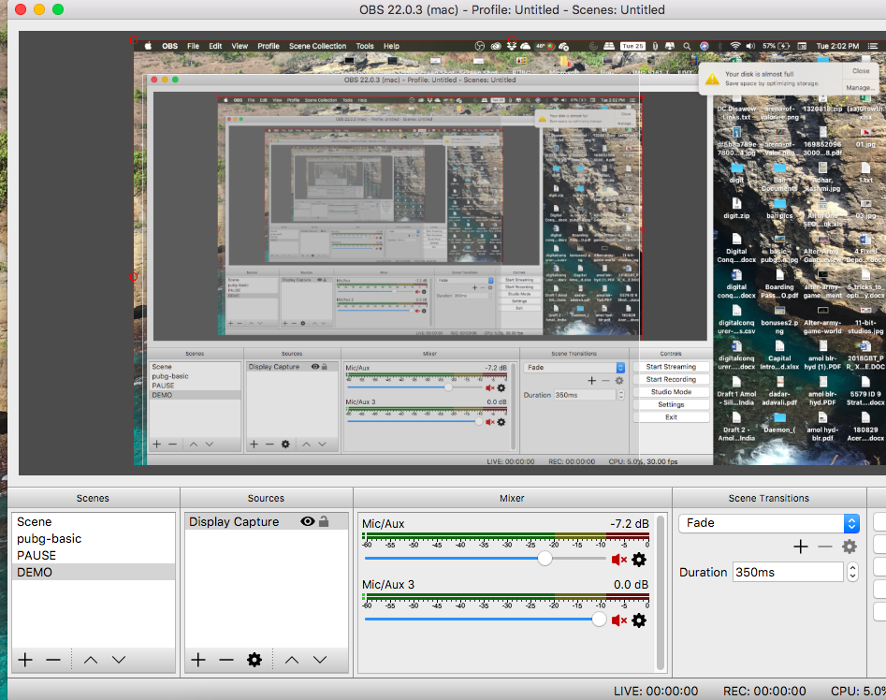Move the selected scene up
Image resolution: width=886 pixels, height=700 pixels.
click(x=91, y=660)
